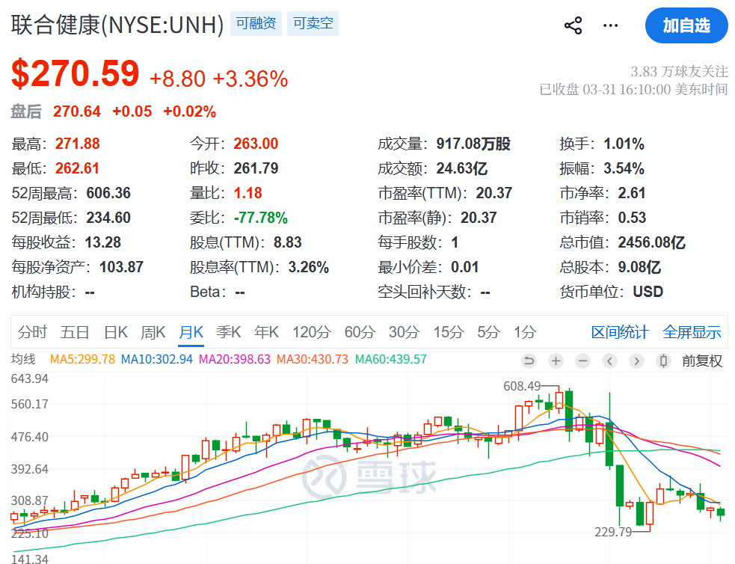Open the more options menu icon
The height and width of the screenshot is (564, 735).
click(610, 25)
